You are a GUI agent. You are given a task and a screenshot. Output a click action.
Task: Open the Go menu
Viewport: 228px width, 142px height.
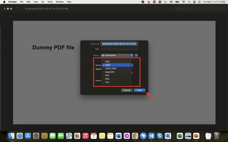(43, 2)
